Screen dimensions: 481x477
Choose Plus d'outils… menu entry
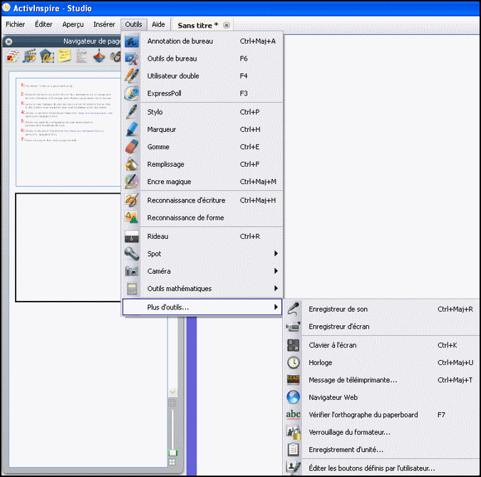[x=202, y=307]
